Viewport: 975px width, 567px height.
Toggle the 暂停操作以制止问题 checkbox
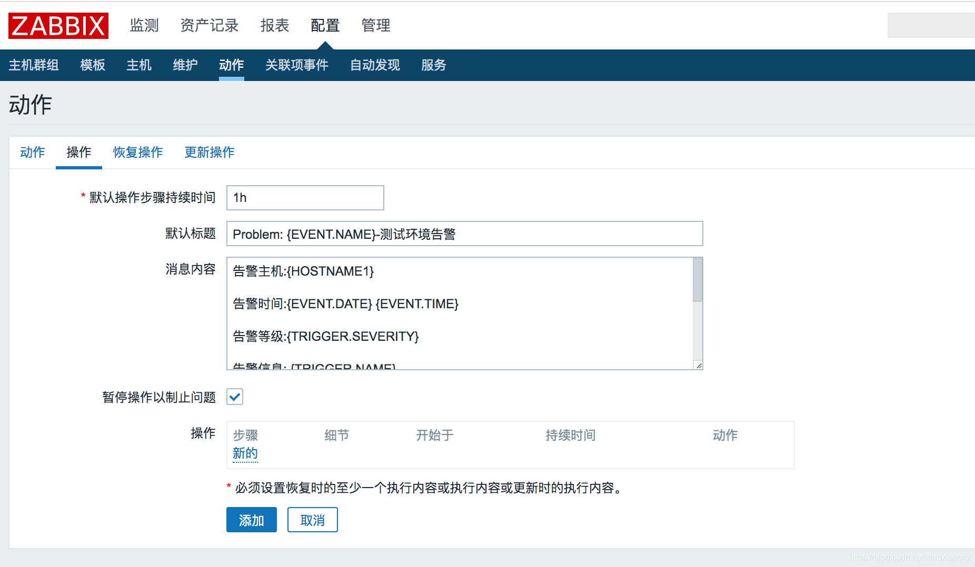(235, 397)
